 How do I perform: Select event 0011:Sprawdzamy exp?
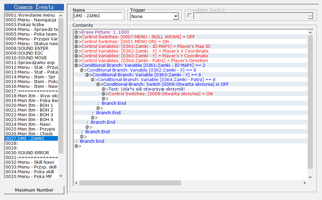tap(31, 63)
